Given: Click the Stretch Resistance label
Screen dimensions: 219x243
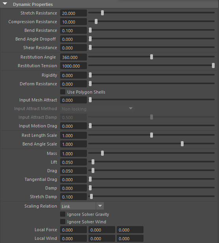Looking at the screenshot, I should 39,13.
